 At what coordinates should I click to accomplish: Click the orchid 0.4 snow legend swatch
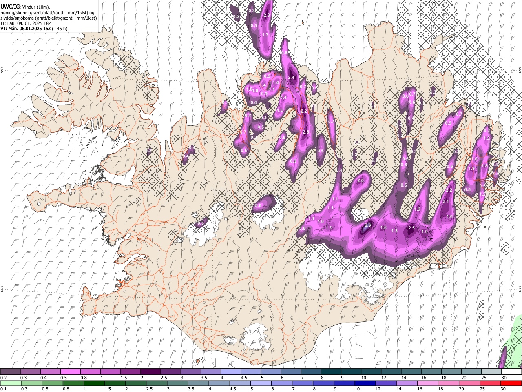(x=50, y=372)
